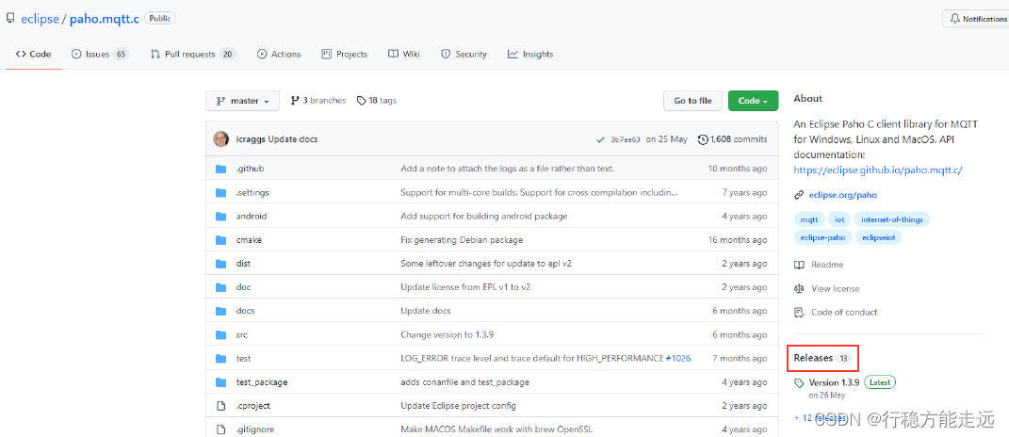Click the repository book icon beside eclipse
The image size is (1009, 437).
[10, 18]
